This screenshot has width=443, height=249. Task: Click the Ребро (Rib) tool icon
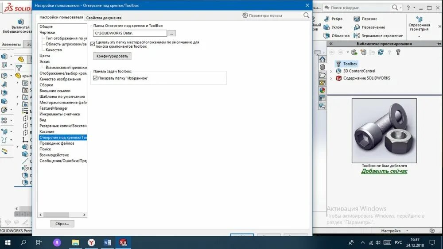[326, 19]
